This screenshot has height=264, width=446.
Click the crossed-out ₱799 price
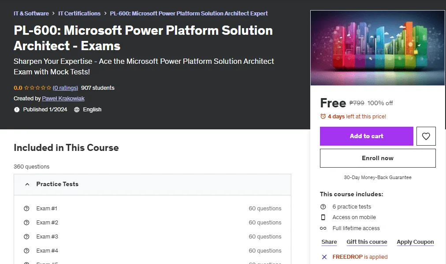tap(357, 103)
